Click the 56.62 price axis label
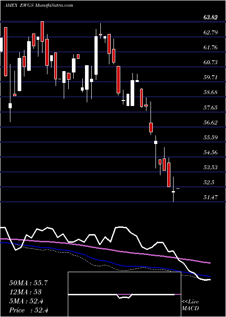 tap(211, 122)
